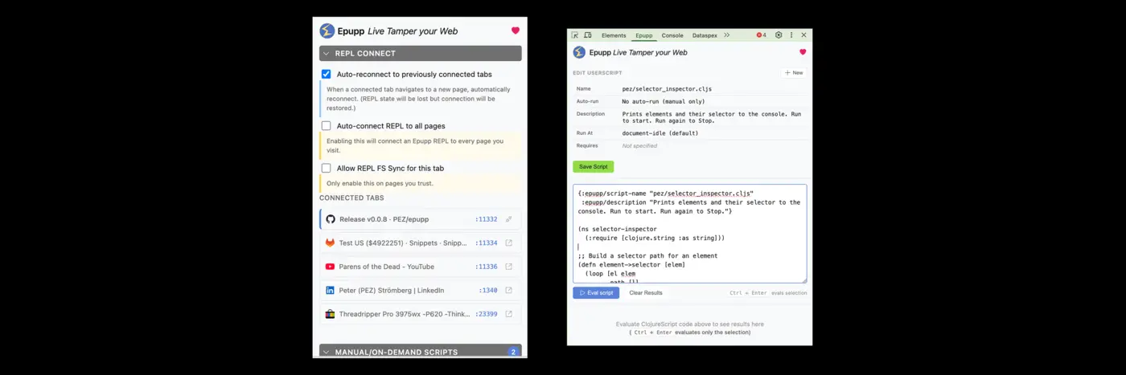This screenshot has width=1126, height=375.
Task: Switch to the Elements tab
Action: (614, 35)
